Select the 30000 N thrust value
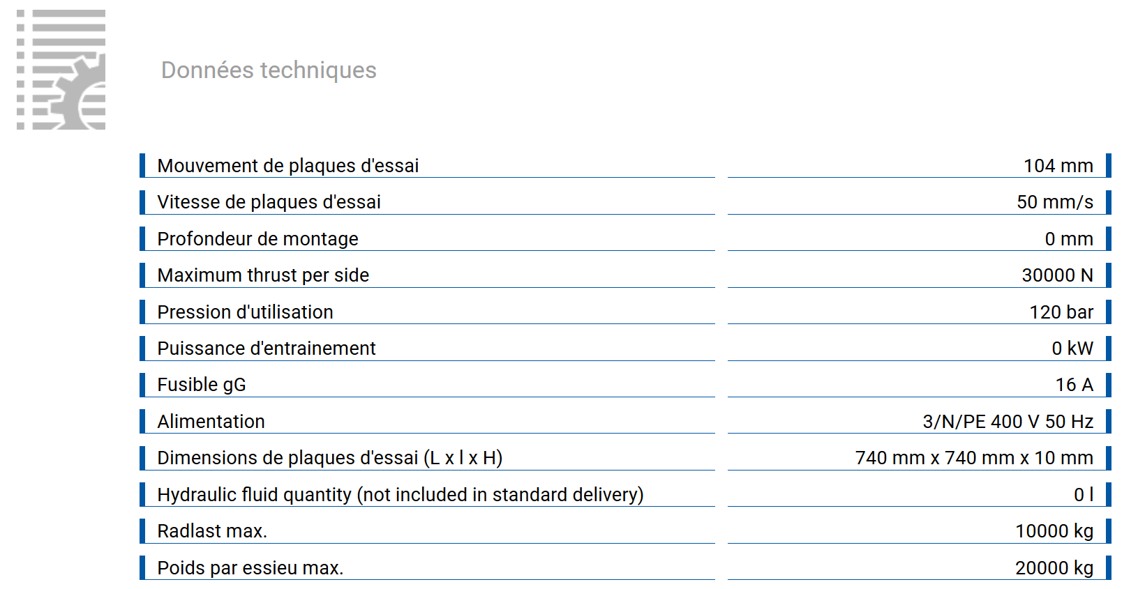The image size is (1138, 589). tap(1057, 275)
